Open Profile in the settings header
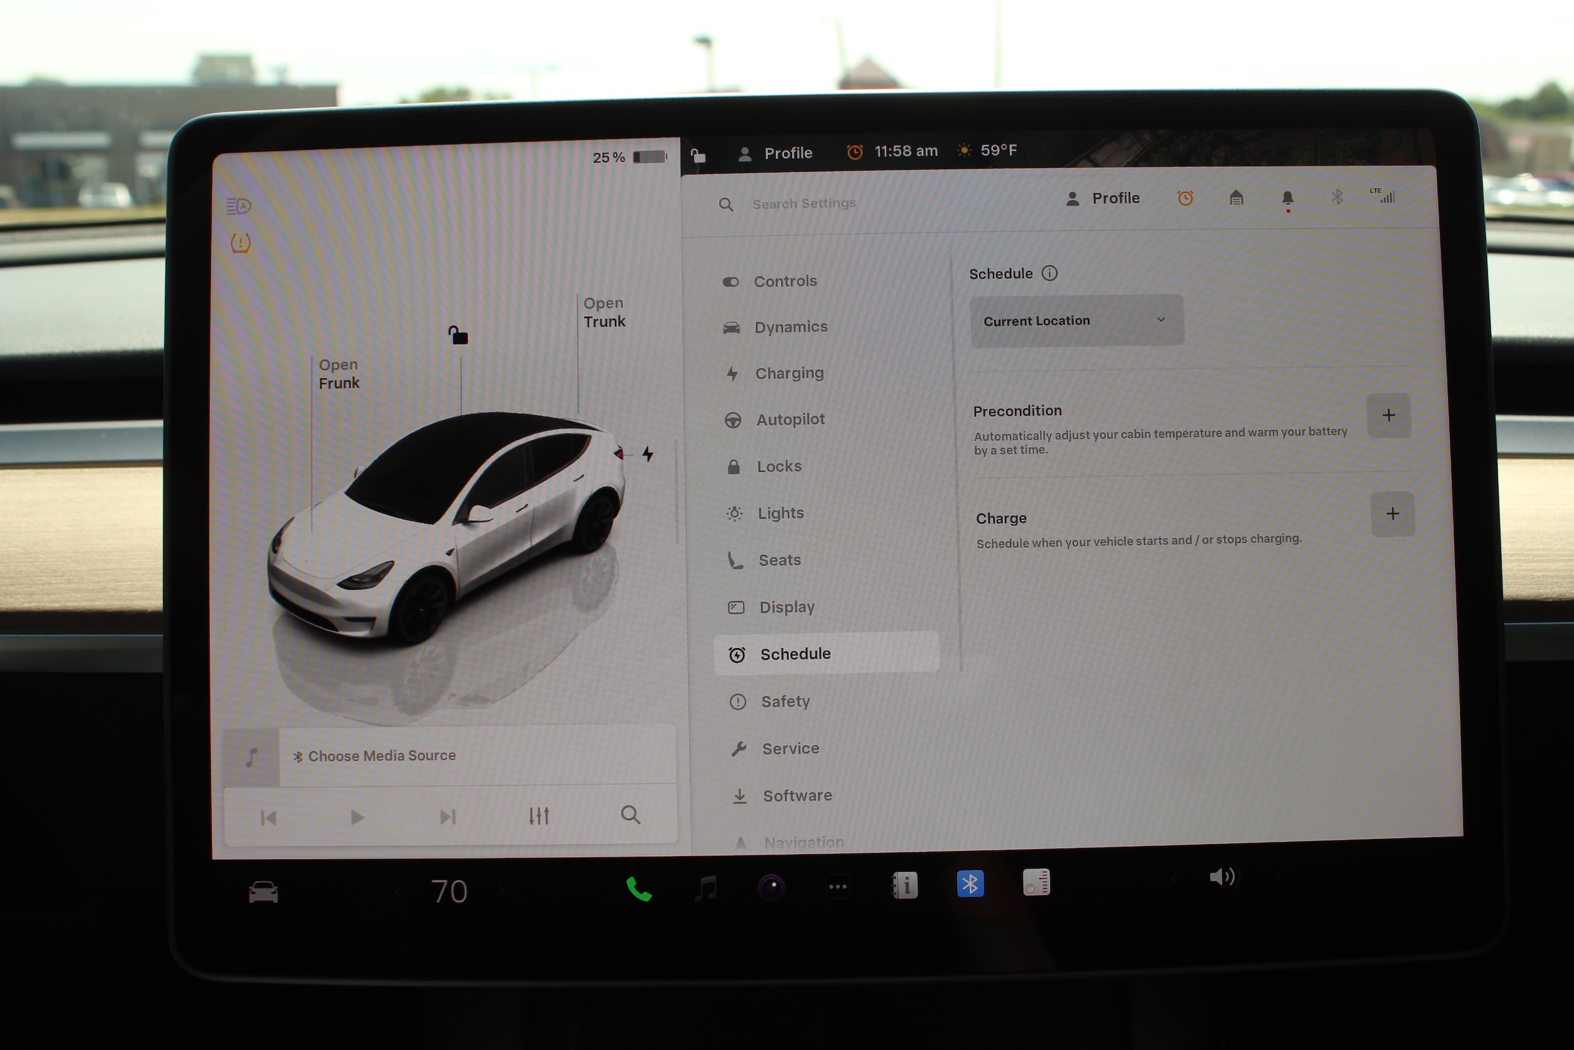Image resolution: width=1574 pixels, height=1050 pixels. click(x=1103, y=198)
